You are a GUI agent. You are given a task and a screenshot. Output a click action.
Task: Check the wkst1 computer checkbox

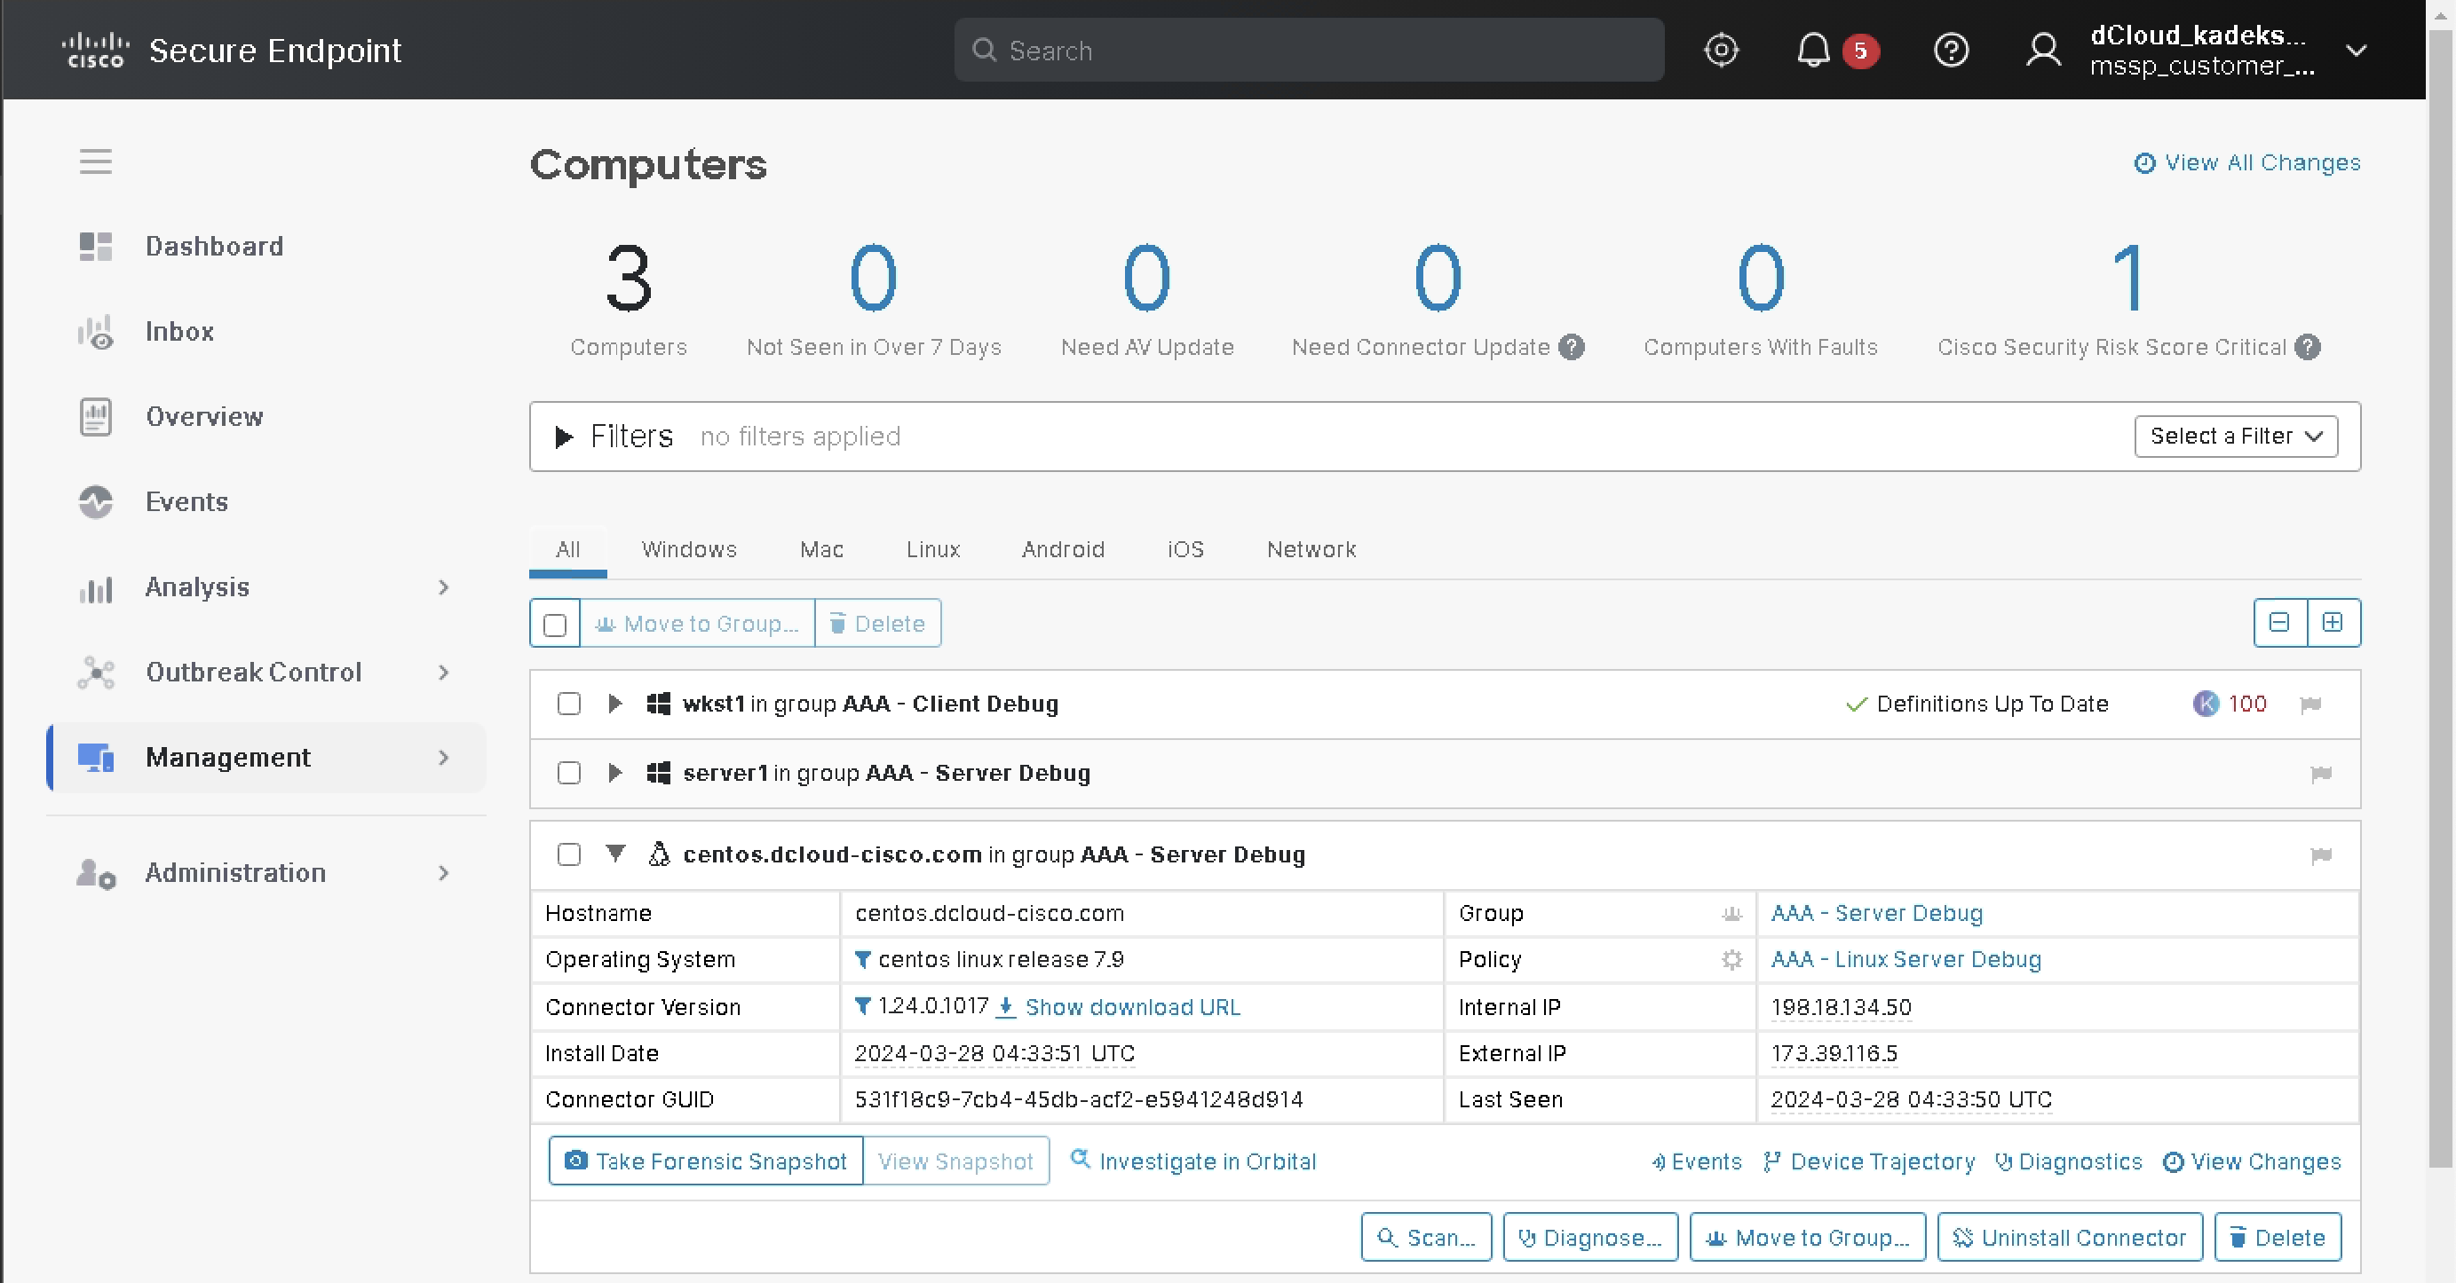coord(569,704)
